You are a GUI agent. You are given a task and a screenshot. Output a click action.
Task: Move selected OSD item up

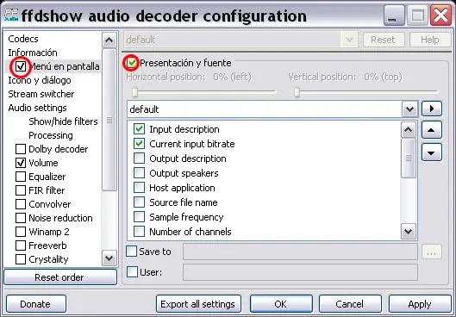(x=432, y=130)
